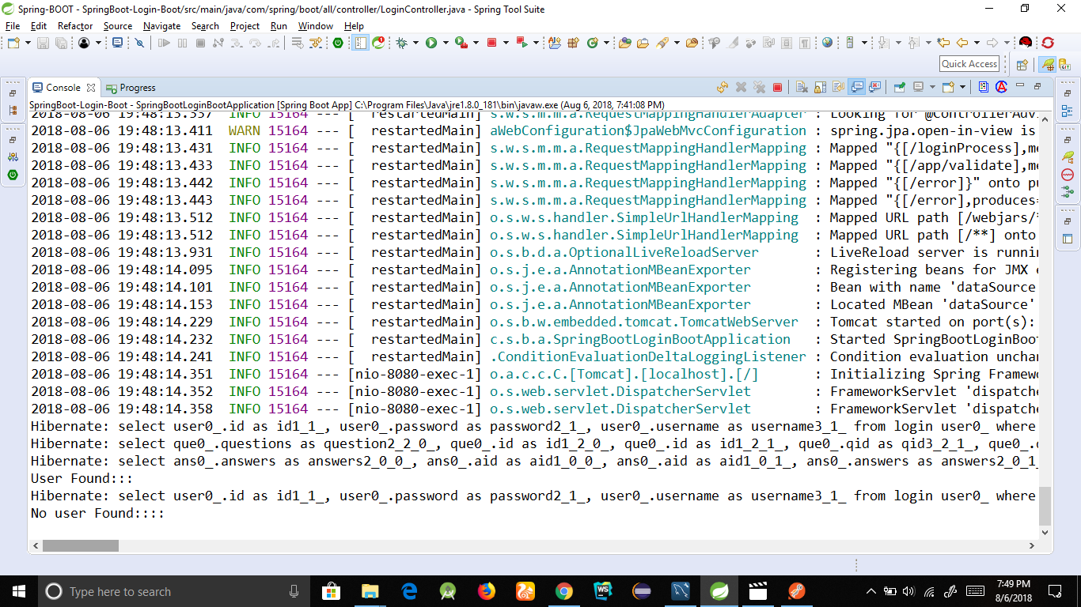
Task: Open the File menu
Action: [13, 25]
